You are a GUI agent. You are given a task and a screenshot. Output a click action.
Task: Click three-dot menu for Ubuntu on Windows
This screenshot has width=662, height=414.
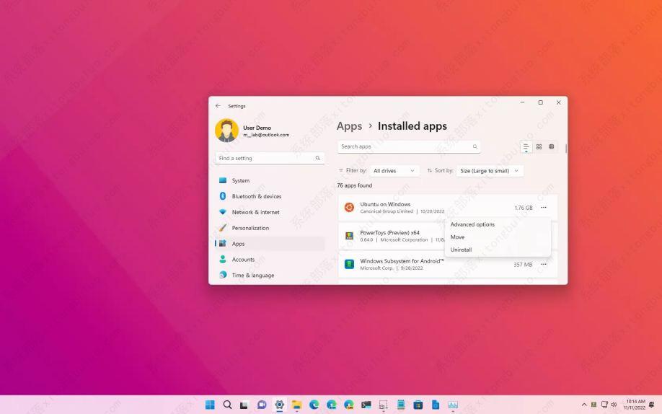pyautogui.click(x=544, y=208)
